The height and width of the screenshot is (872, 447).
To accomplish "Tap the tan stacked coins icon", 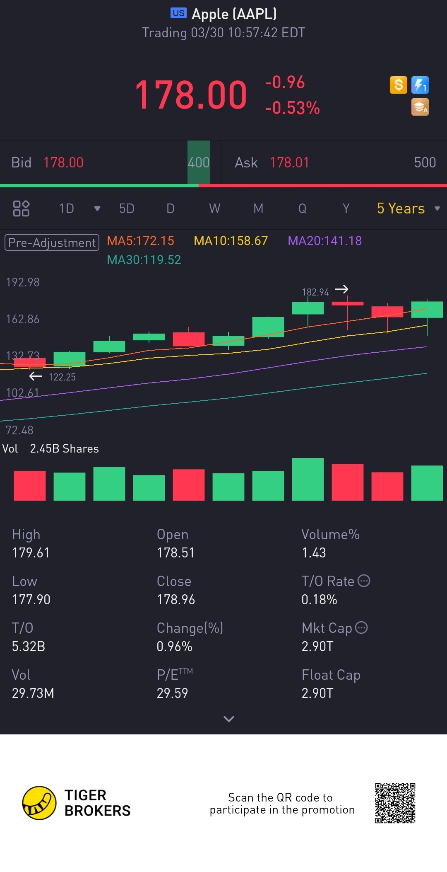I will (420, 107).
